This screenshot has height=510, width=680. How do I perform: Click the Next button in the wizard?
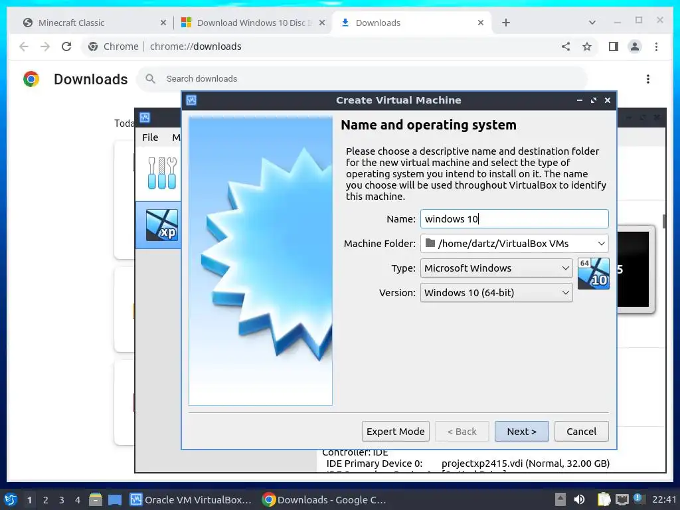click(521, 432)
